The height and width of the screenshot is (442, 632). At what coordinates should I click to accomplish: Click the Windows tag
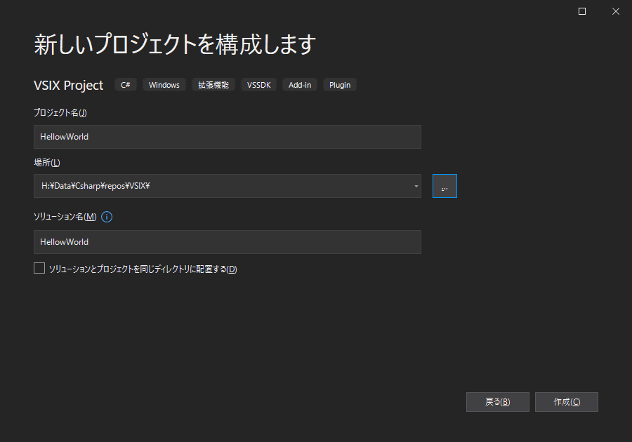pyautogui.click(x=164, y=85)
